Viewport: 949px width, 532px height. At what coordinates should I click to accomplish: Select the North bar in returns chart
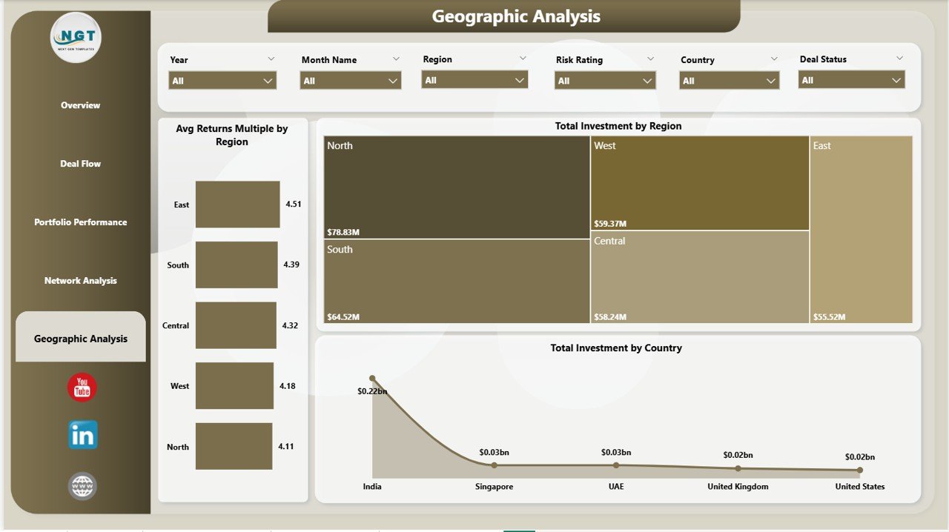click(x=234, y=446)
